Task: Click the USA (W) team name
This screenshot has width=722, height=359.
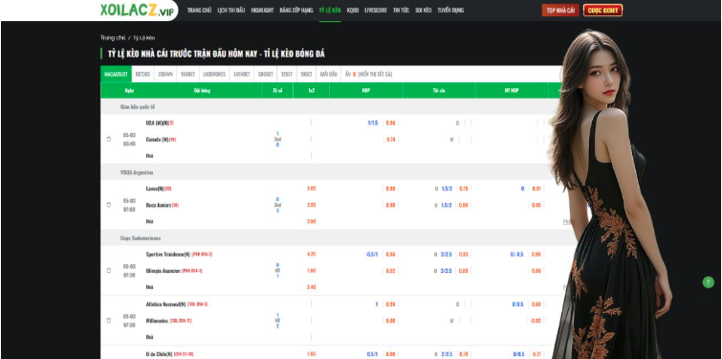Action: click(x=157, y=123)
